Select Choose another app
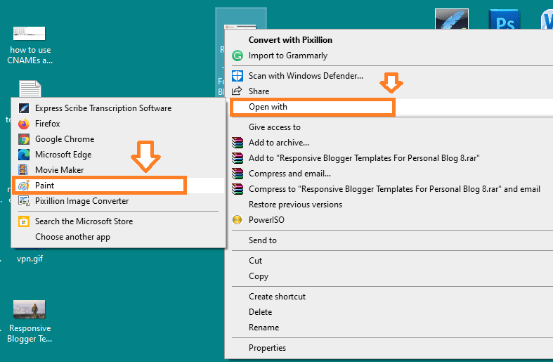The height and width of the screenshot is (362, 553). tap(119, 237)
